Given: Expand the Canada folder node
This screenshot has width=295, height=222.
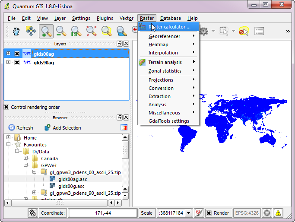Looking at the screenshot, I should [x=26, y=158].
